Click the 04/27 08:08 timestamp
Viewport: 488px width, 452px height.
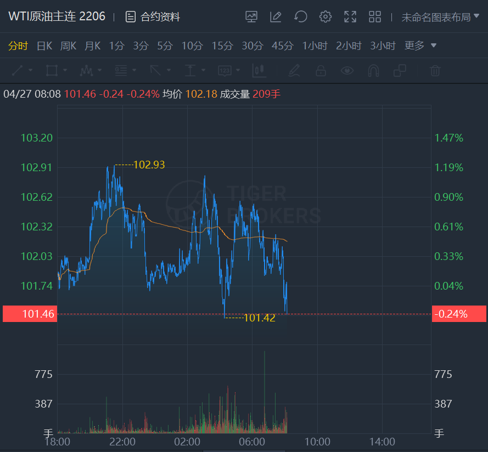pos(32,94)
